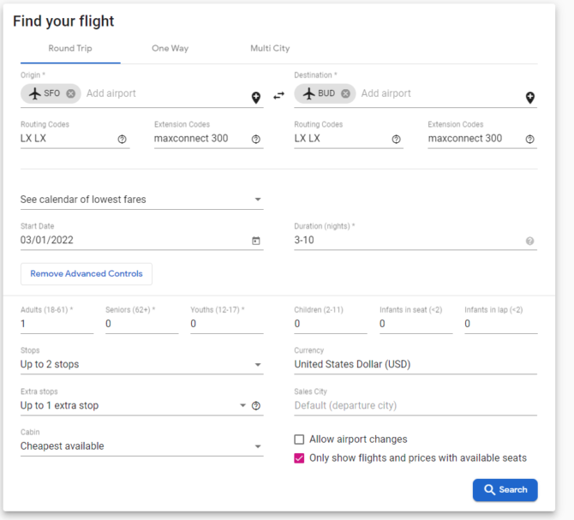The width and height of the screenshot is (574, 520).
Task: Focus the Adults (18-61) count field
Action: point(57,324)
